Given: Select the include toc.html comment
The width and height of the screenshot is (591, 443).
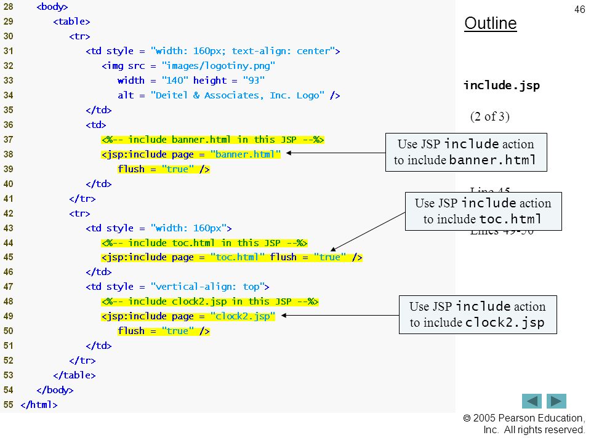Looking at the screenshot, I should coord(204,243).
